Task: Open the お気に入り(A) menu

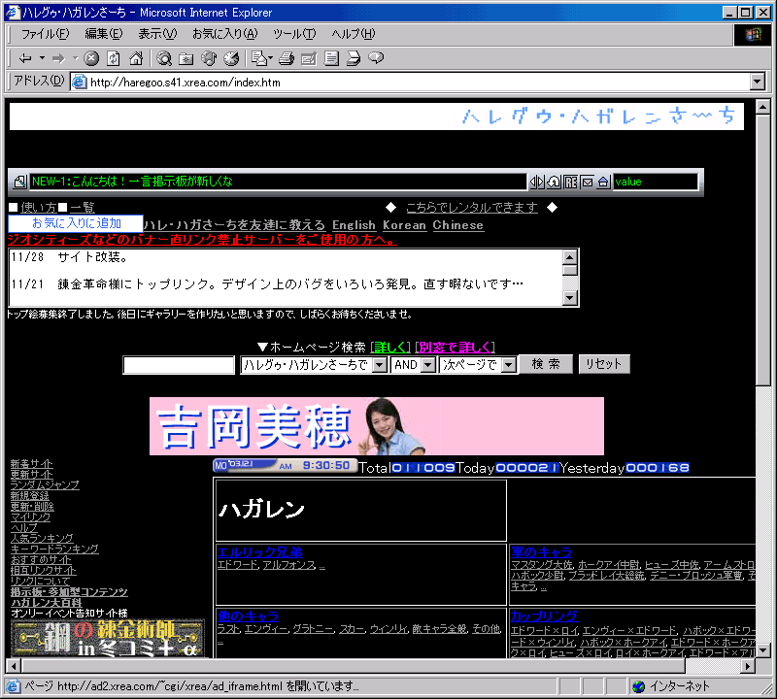Action: coord(225,34)
